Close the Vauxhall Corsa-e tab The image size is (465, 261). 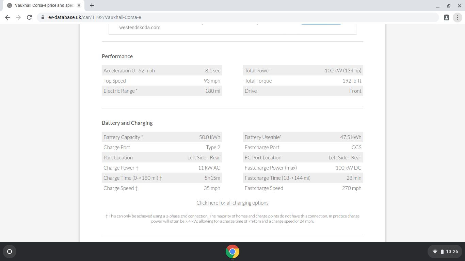click(79, 5)
